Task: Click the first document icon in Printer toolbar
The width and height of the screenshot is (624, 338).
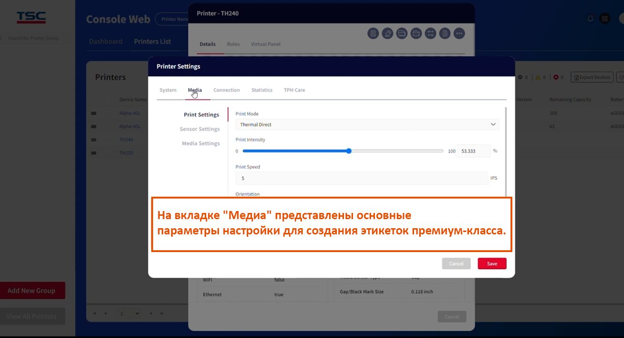Action: coord(373,33)
